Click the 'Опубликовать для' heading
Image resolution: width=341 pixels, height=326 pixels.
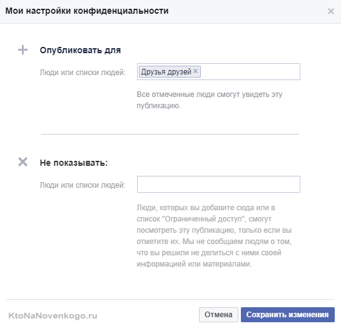[x=80, y=50]
